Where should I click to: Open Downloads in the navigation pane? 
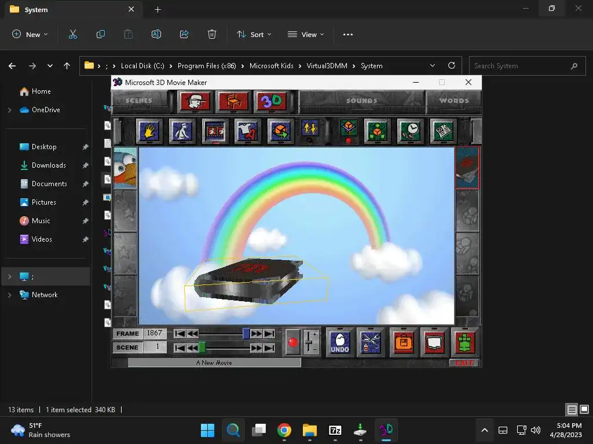[49, 165]
